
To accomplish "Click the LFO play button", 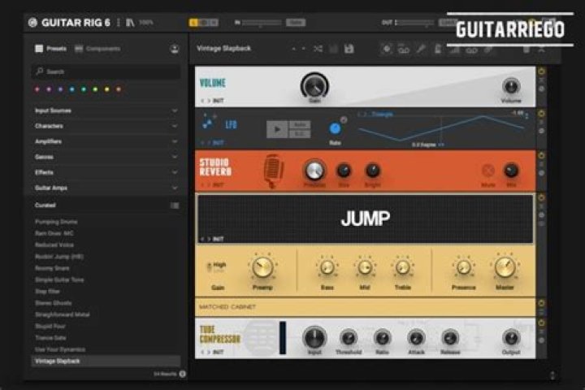I will 278,129.
